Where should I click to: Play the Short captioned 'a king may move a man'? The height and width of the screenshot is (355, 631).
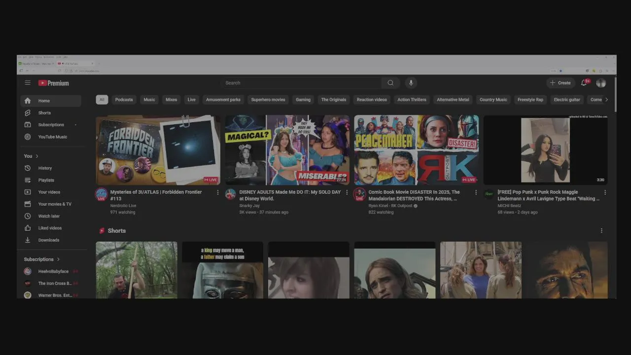pyautogui.click(x=222, y=270)
